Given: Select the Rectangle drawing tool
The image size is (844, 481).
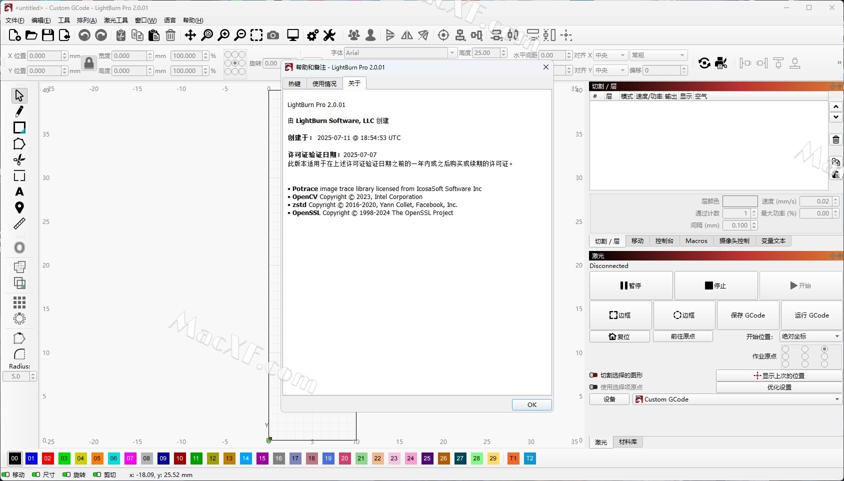Looking at the screenshot, I should 19,127.
